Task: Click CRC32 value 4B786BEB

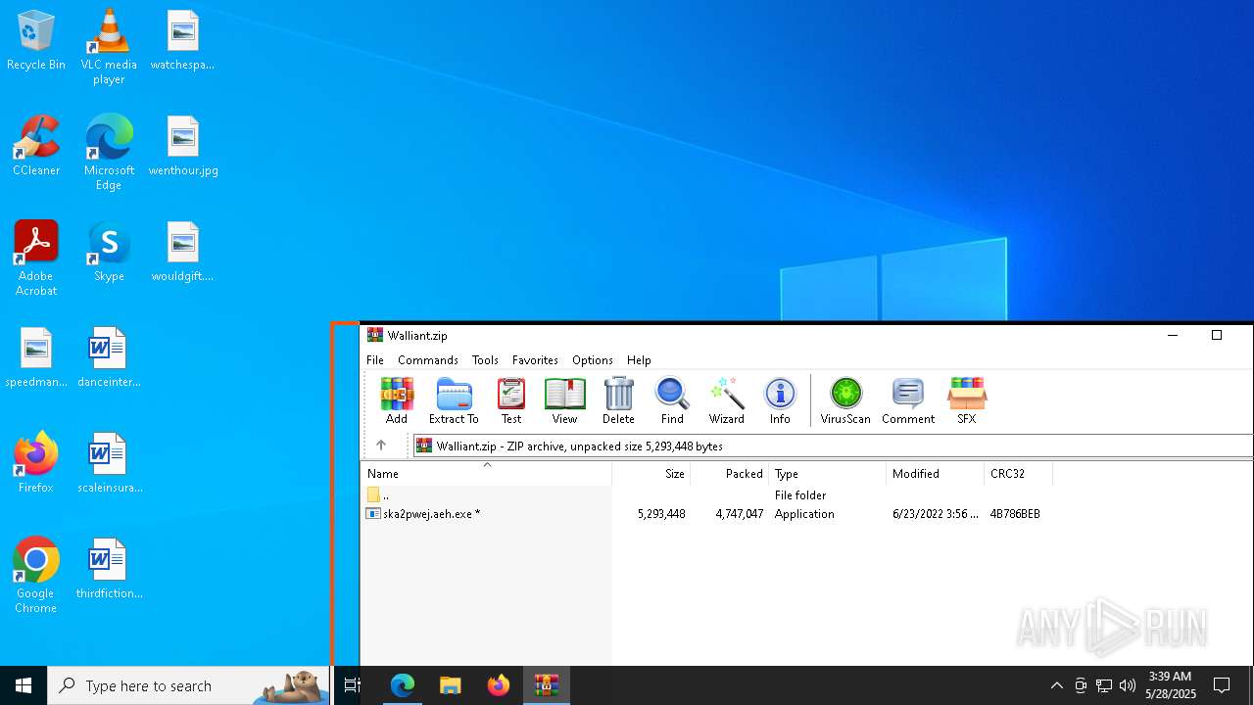Action: click(x=1015, y=514)
